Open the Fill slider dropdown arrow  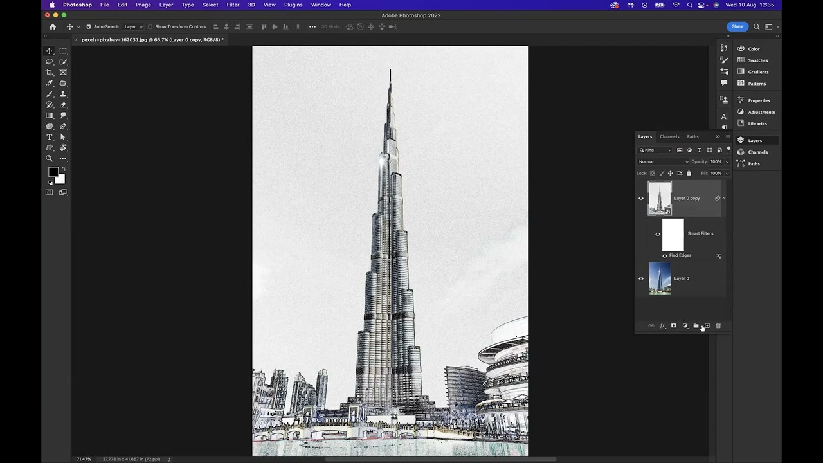pos(727,173)
